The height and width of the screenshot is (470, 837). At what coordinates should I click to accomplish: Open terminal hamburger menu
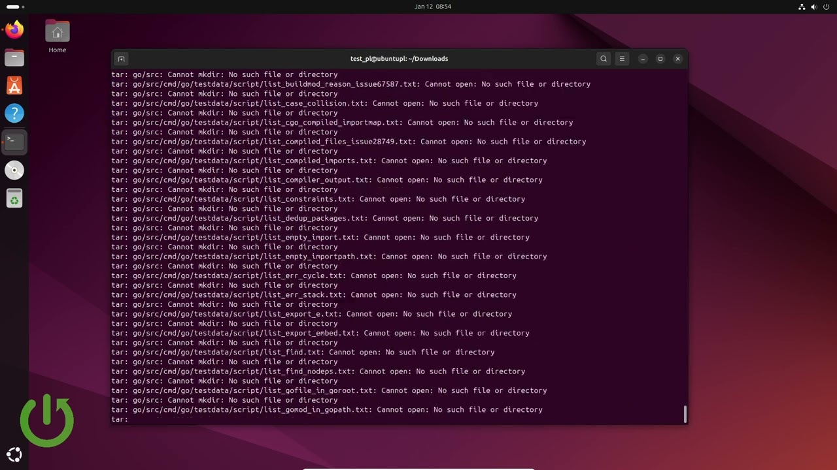622,59
